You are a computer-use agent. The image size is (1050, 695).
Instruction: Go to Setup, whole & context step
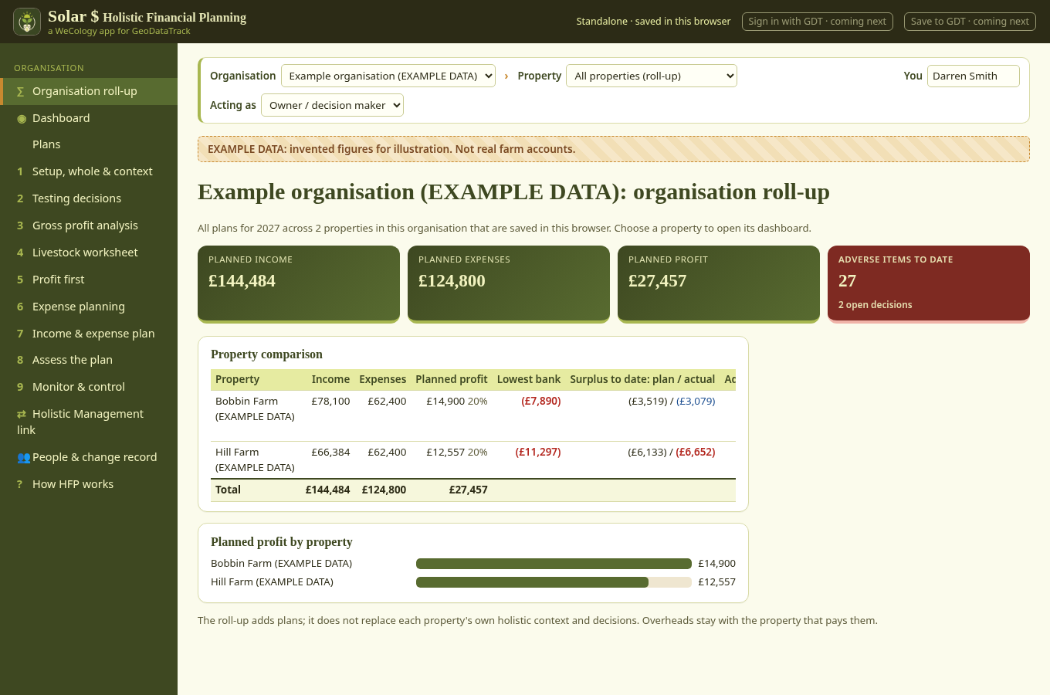(x=89, y=171)
